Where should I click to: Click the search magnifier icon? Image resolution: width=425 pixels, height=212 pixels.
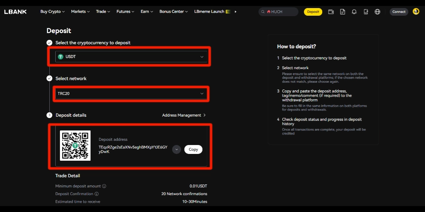(x=263, y=12)
